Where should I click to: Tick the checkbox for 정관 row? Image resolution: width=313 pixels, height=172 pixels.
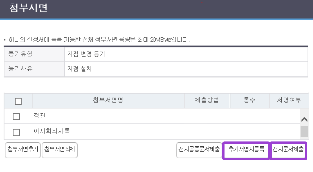pos(16,117)
